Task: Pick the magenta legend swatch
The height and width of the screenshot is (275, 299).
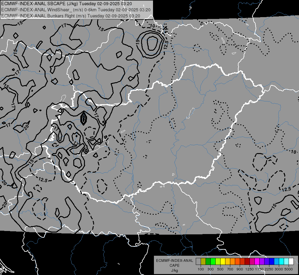Action: (x=257, y=262)
